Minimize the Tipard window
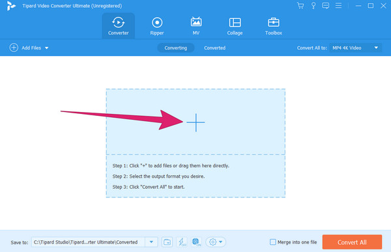The height and width of the screenshot is (252, 391). (358, 5)
